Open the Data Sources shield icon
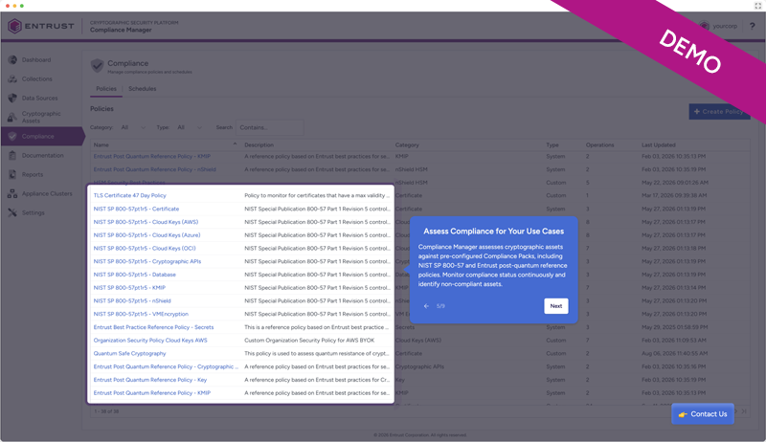The image size is (766, 442). click(x=12, y=98)
